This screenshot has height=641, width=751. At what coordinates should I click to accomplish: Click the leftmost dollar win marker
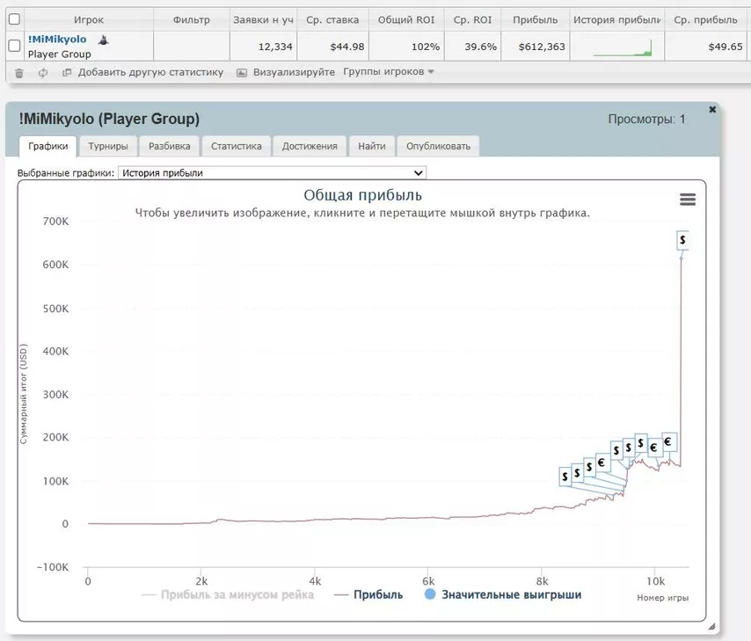point(564,476)
